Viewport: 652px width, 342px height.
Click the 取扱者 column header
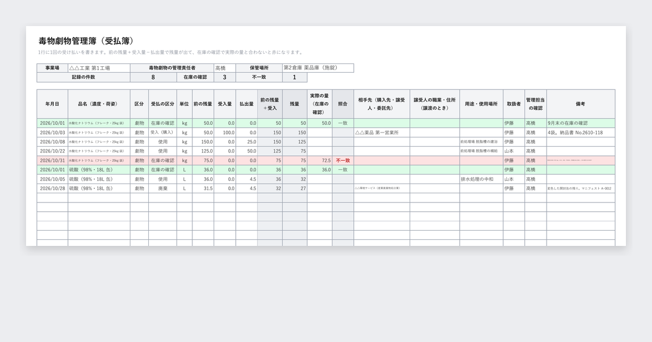513,104
